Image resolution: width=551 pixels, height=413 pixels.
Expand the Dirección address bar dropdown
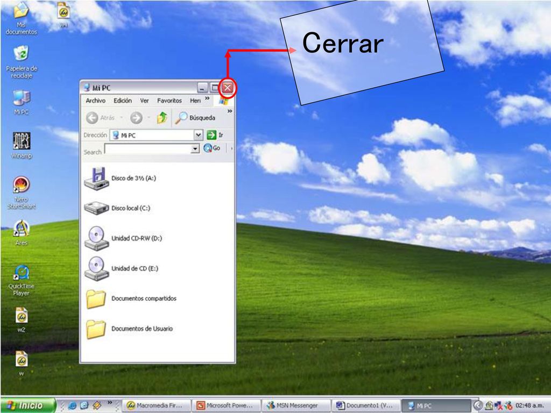pyautogui.click(x=199, y=135)
